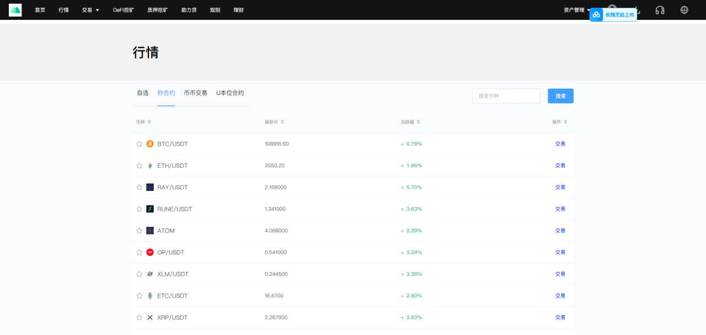Switch to the 币币交易 tab
This screenshot has width=706, height=335.
[196, 93]
